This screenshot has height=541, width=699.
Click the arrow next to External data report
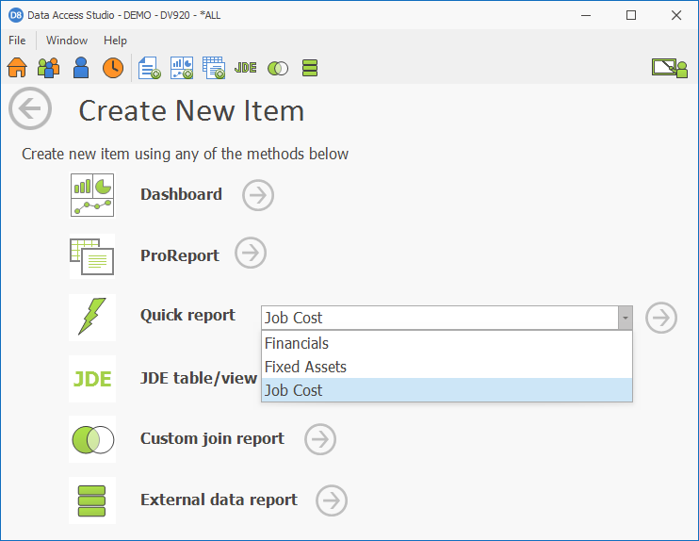pos(332,500)
